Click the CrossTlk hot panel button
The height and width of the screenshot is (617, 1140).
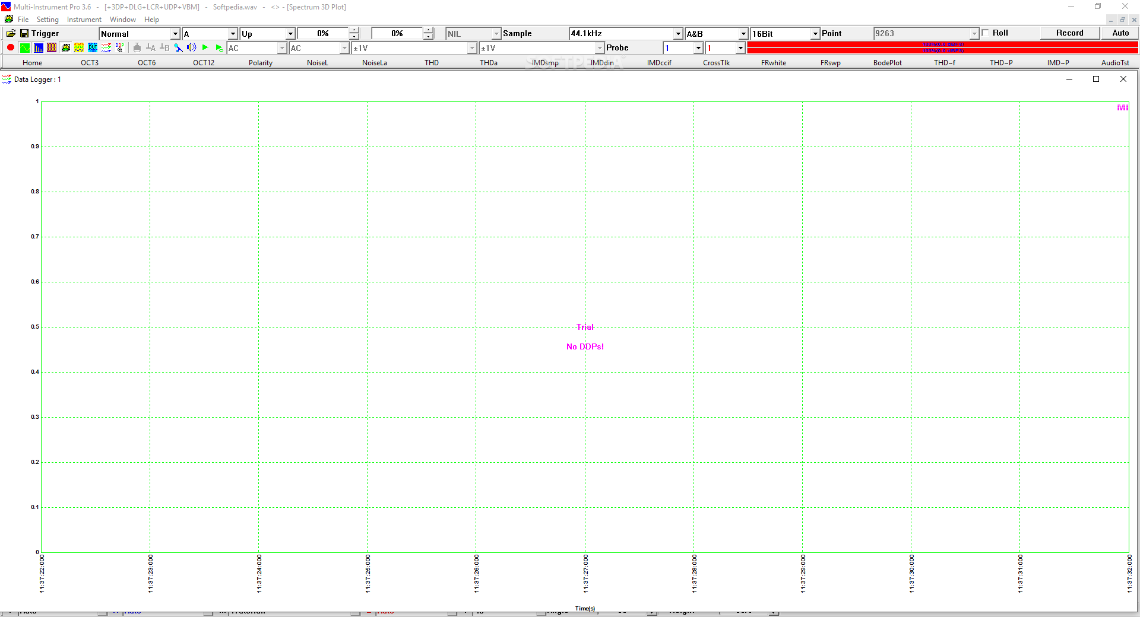717,62
